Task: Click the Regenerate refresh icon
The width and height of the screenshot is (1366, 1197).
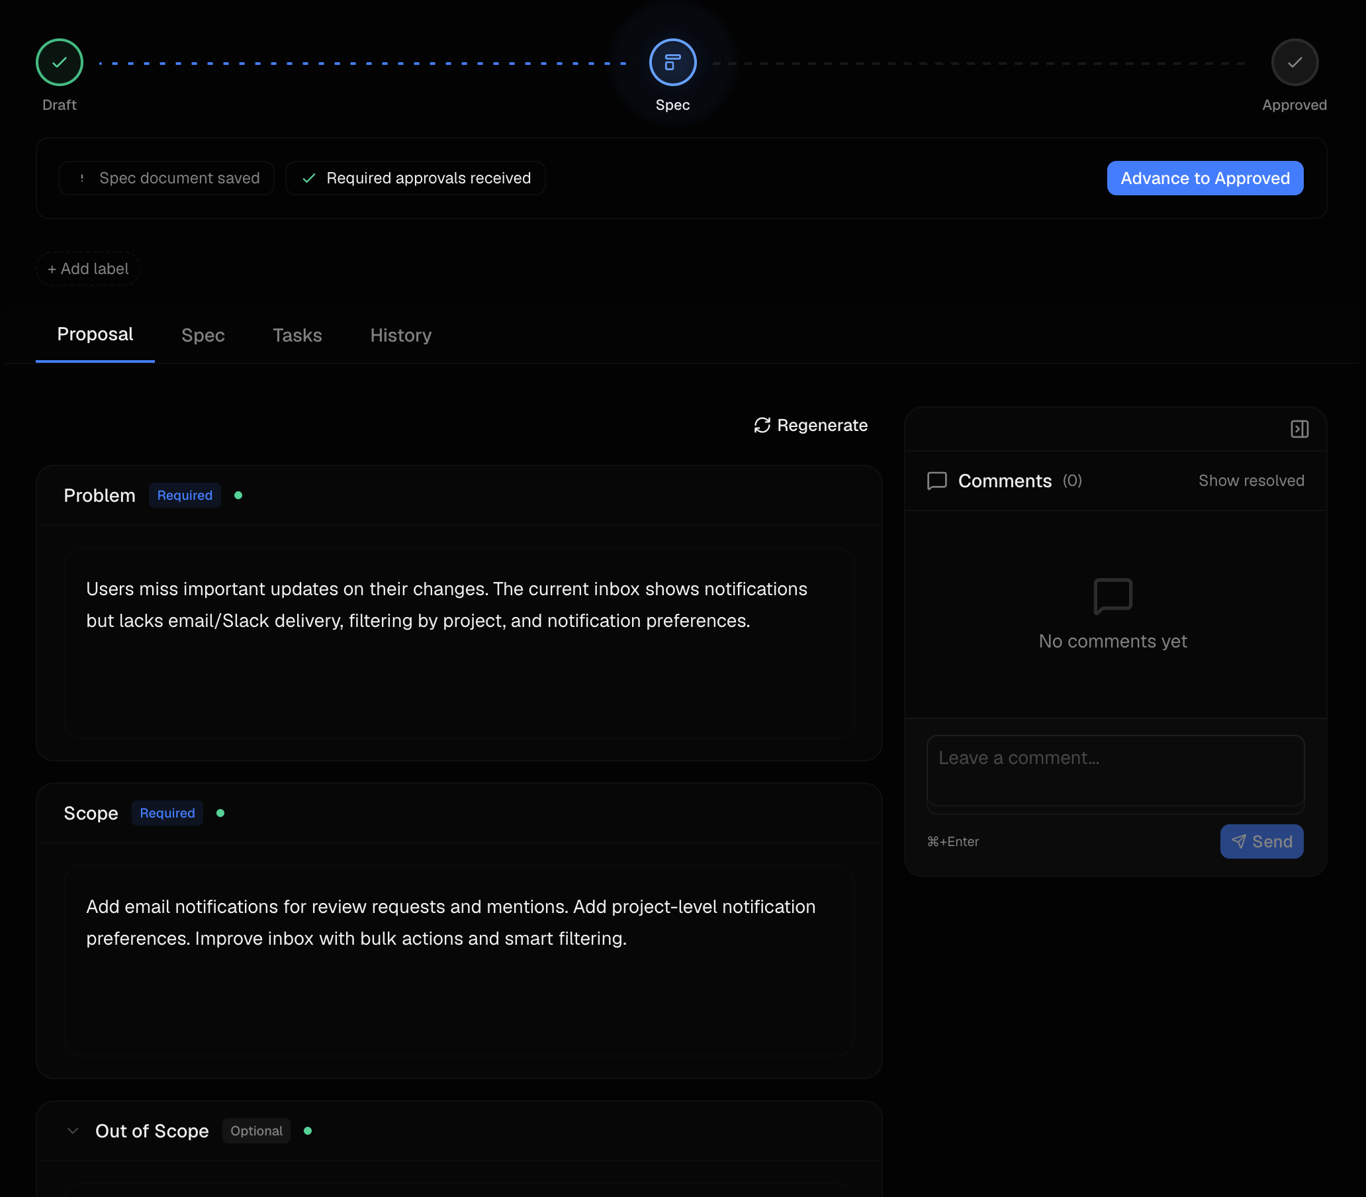Action: pos(762,426)
